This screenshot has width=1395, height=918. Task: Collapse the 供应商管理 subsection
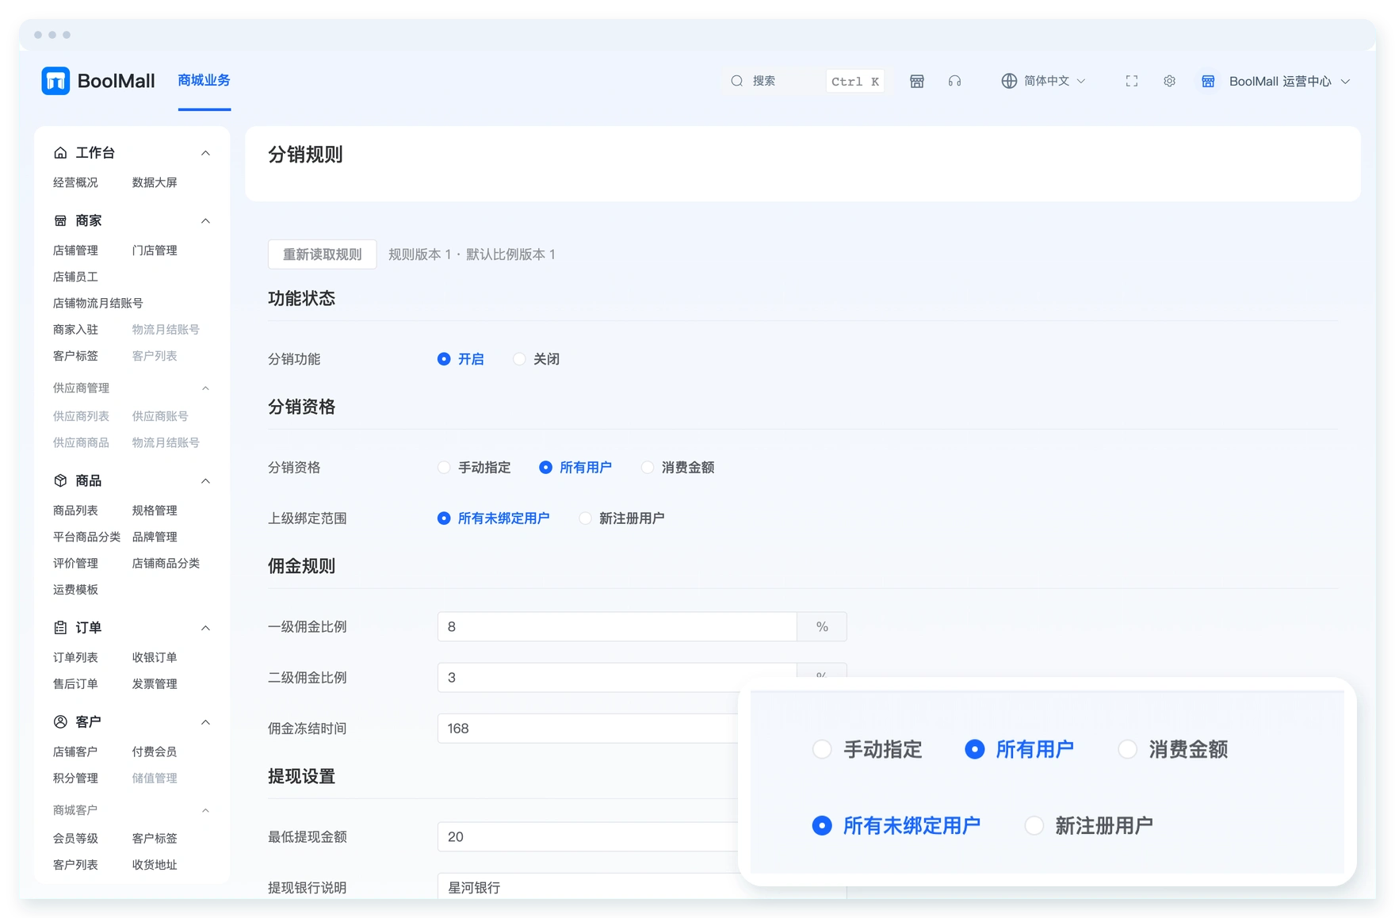[205, 388]
